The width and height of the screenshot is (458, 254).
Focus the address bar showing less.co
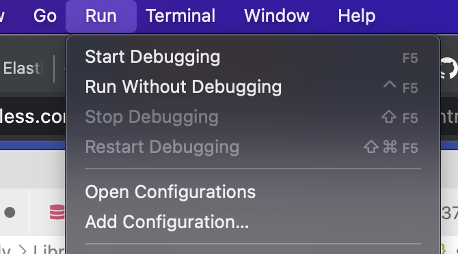tap(33, 116)
